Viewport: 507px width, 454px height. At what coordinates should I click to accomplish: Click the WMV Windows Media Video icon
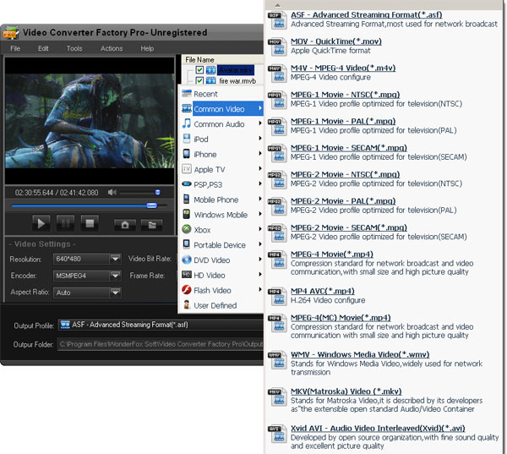click(275, 356)
